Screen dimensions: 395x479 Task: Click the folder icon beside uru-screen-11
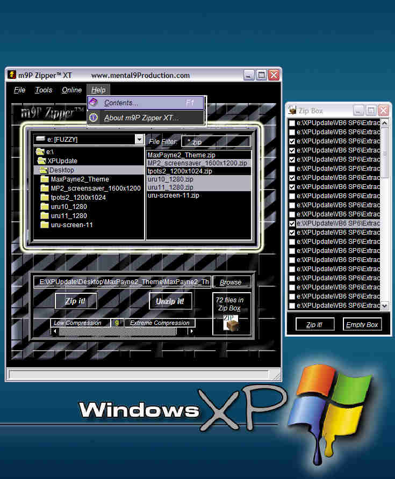(45, 225)
